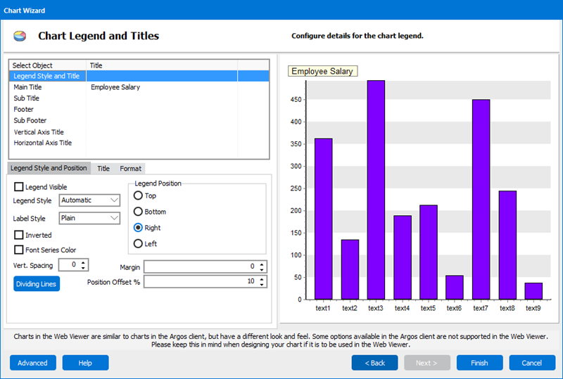Select Vertical Axis Title row

(x=39, y=132)
